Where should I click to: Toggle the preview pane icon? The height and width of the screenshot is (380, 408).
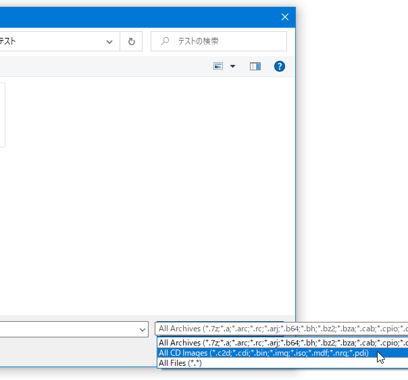click(x=255, y=66)
